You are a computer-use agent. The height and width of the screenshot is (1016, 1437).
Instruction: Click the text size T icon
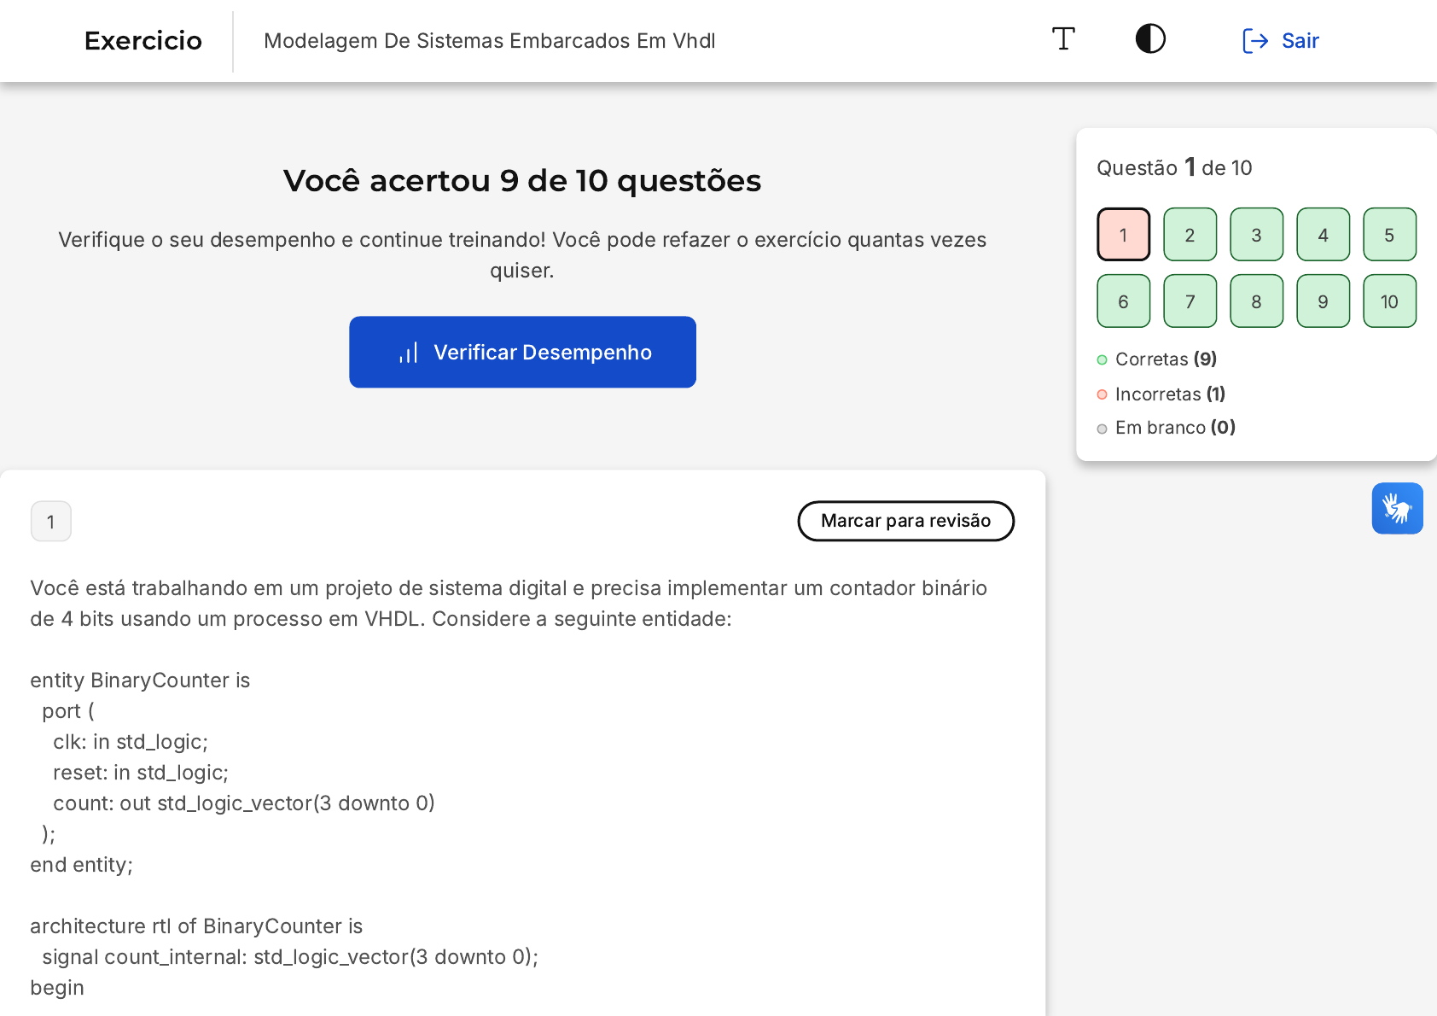[1063, 39]
